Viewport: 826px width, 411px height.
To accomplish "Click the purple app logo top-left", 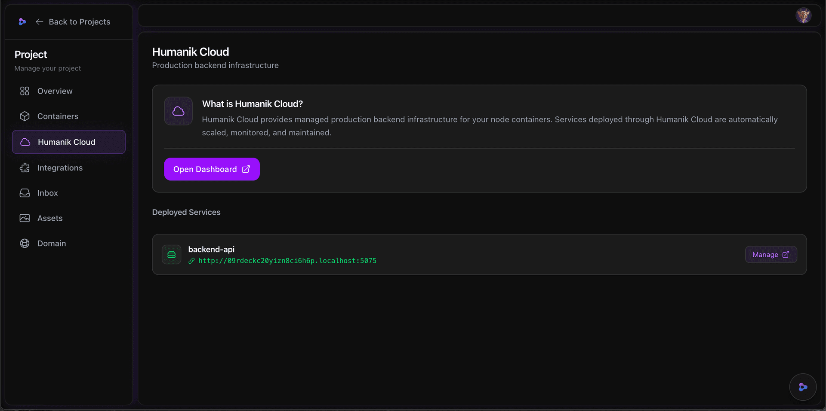I will pos(22,21).
